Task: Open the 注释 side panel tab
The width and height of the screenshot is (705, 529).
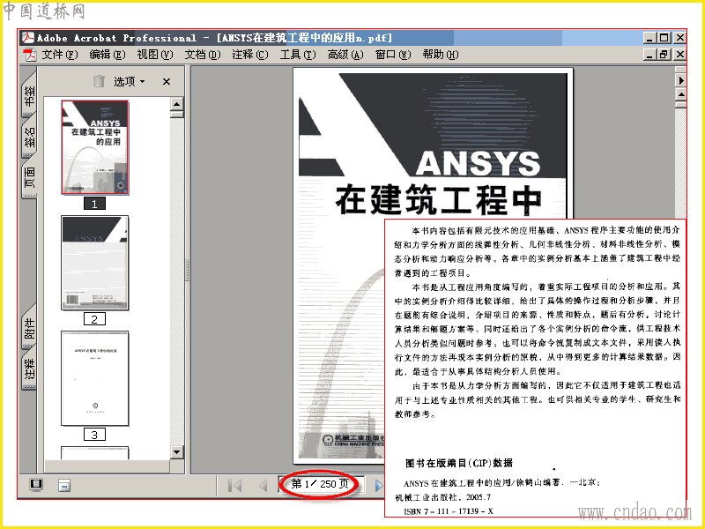Action: (29, 369)
